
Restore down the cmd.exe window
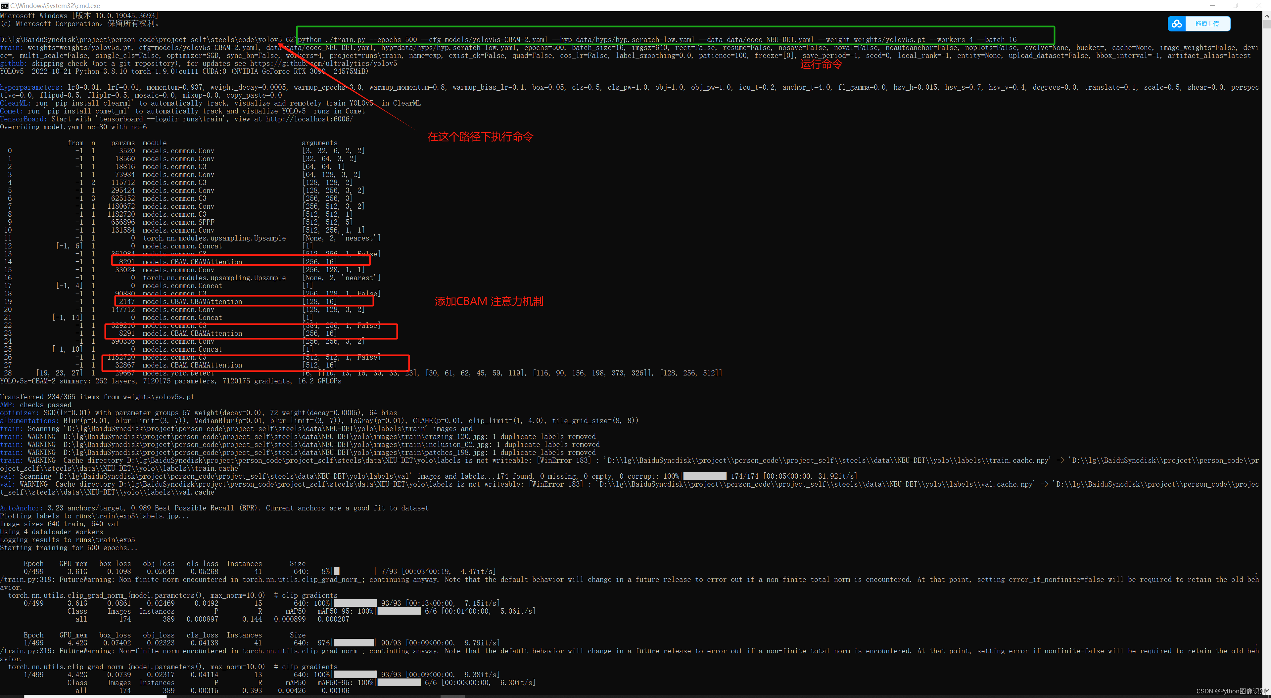point(1236,5)
